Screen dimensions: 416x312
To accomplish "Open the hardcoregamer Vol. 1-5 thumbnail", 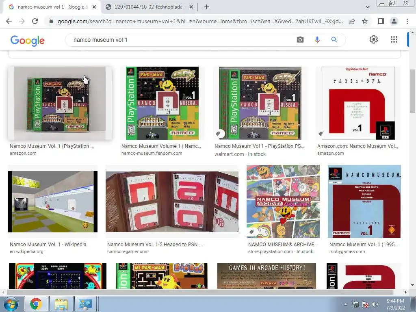I will (x=172, y=201).
